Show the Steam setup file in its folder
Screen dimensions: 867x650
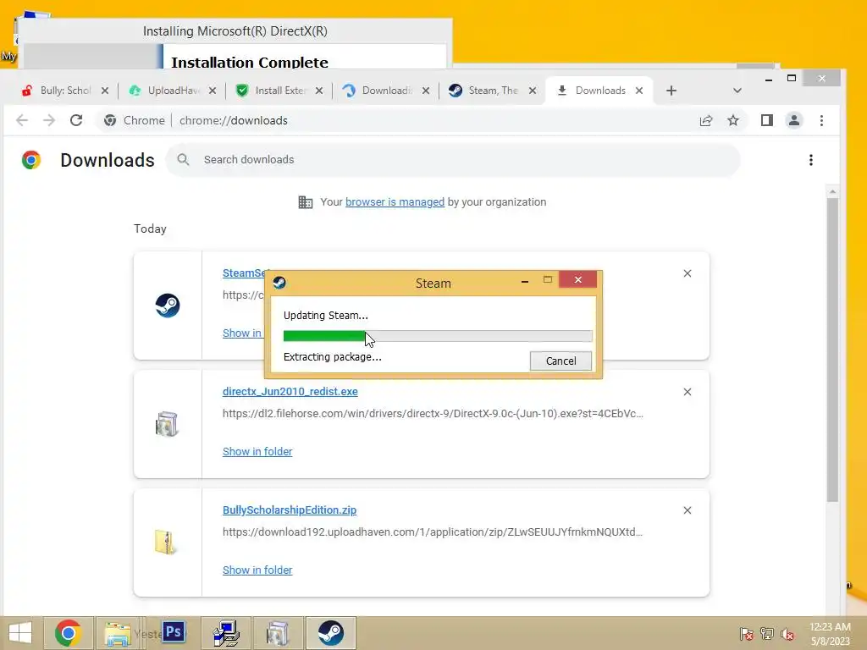(242, 333)
